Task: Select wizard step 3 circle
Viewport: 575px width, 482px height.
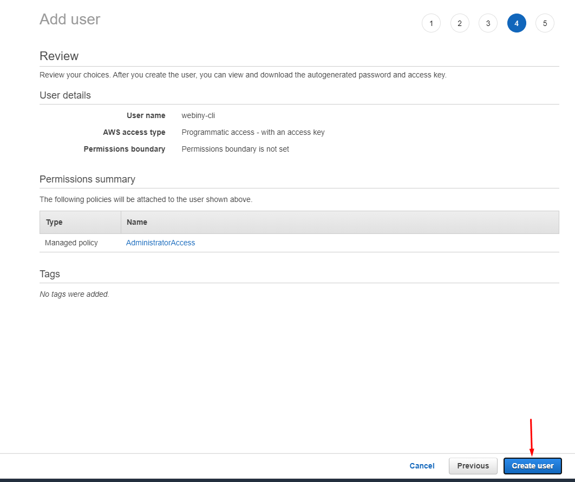Action: tap(488, 23)
